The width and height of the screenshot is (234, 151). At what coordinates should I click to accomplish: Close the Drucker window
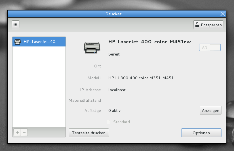pyautogui.click(x=223, y=14)
